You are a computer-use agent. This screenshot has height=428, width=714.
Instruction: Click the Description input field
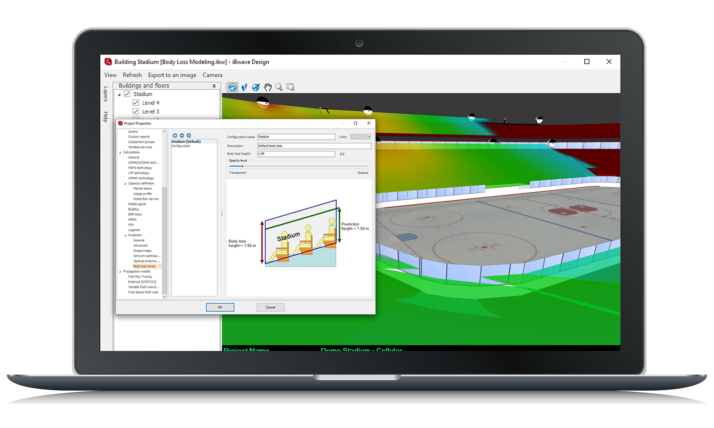(314, 146)
